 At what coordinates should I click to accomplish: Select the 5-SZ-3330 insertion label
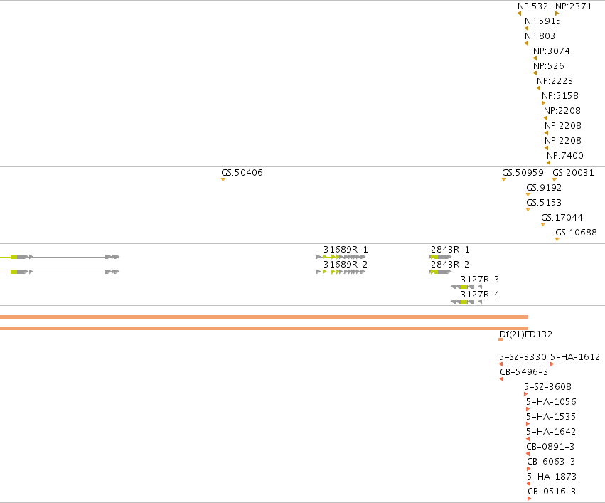tap(523, 357)
